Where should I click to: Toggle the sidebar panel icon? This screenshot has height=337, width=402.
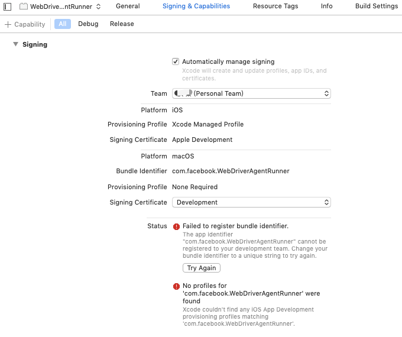[x=8, y=7]
